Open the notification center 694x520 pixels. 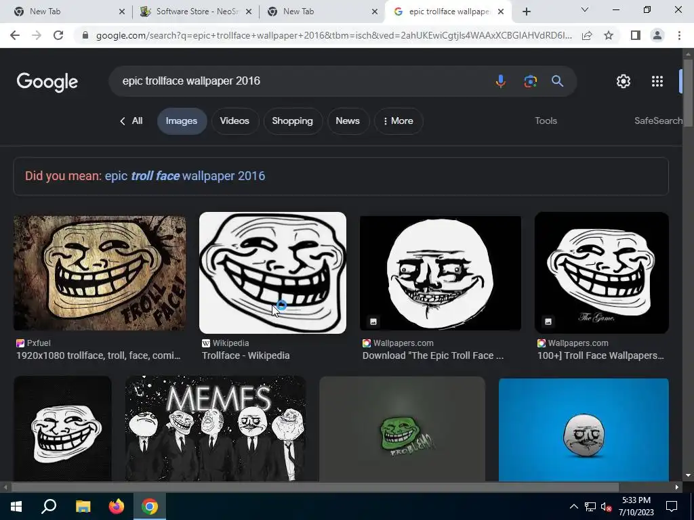point(672,506)
